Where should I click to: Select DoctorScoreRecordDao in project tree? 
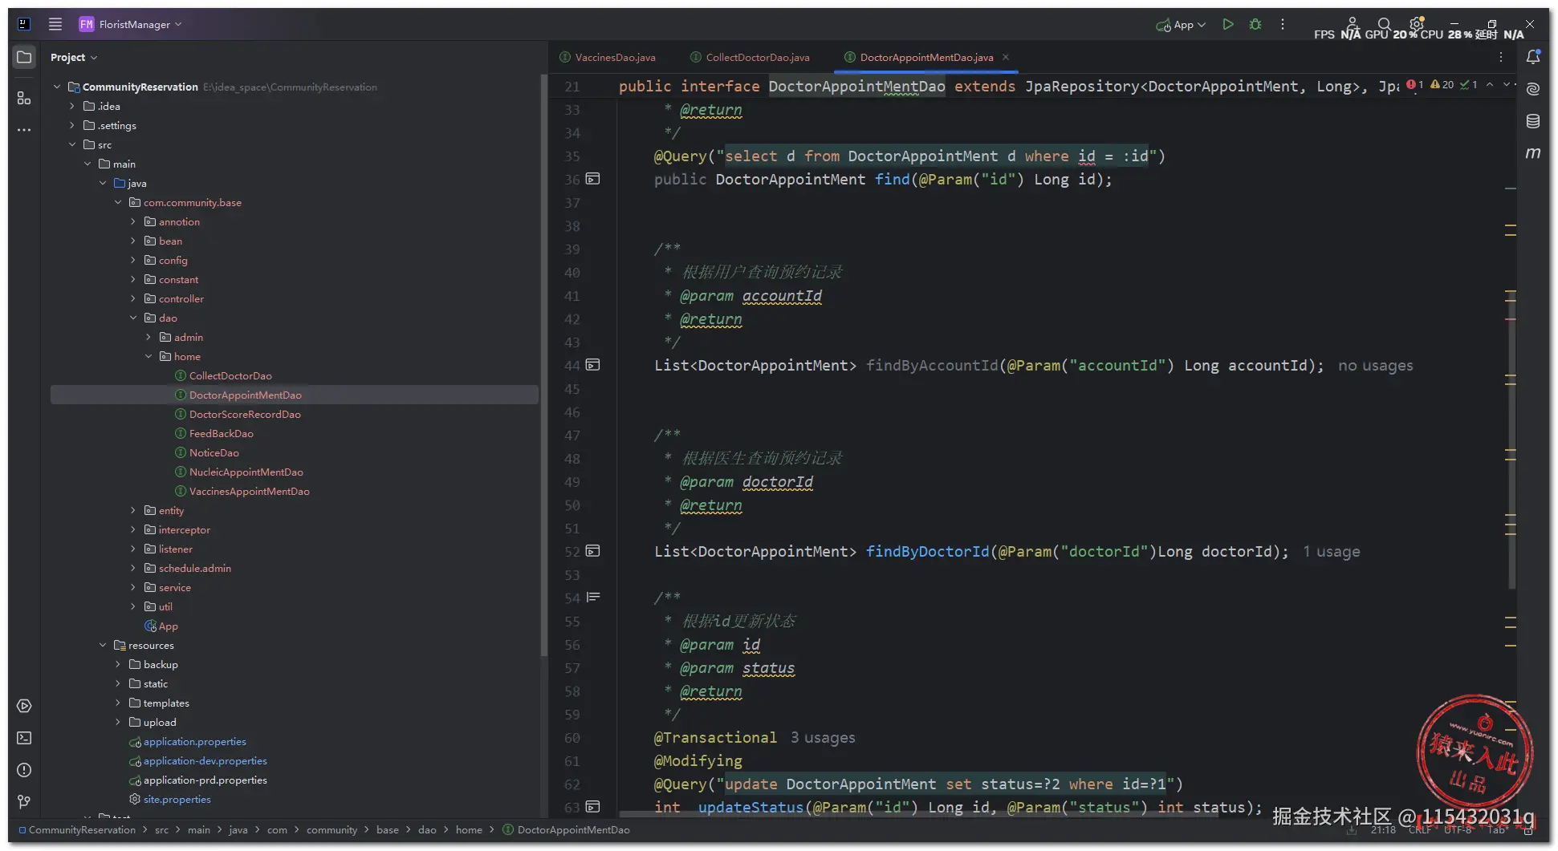click(245, 414)
